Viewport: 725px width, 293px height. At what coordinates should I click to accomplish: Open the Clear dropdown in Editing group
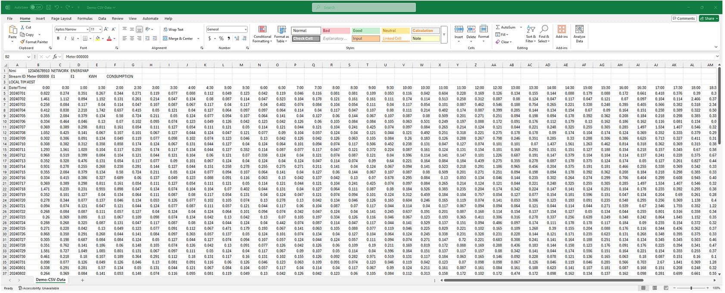(503, 42)
